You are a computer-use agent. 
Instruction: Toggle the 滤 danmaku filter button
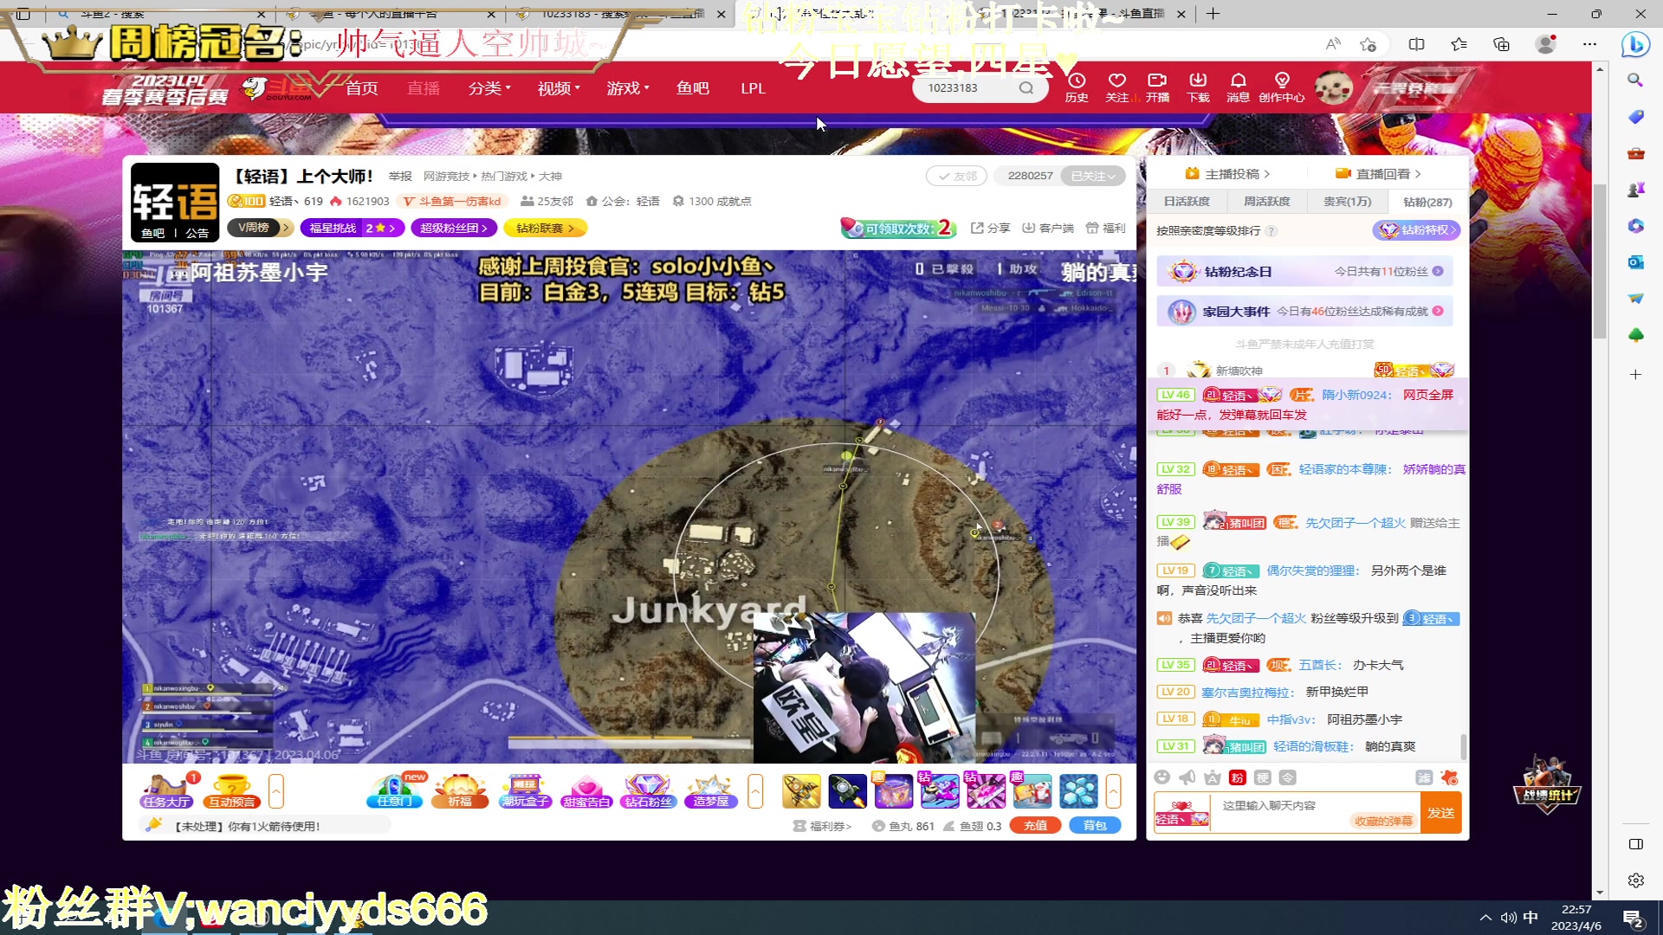1424,777
